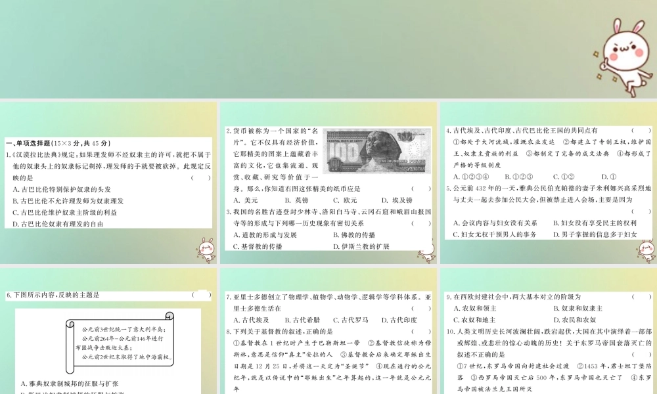Select option A. 古巴比伦特别保护奴隶的头发
Screen dimensions: 657x394
tap(62, 189)
